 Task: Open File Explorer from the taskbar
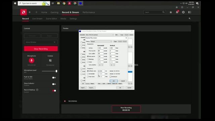pos(58,3)
